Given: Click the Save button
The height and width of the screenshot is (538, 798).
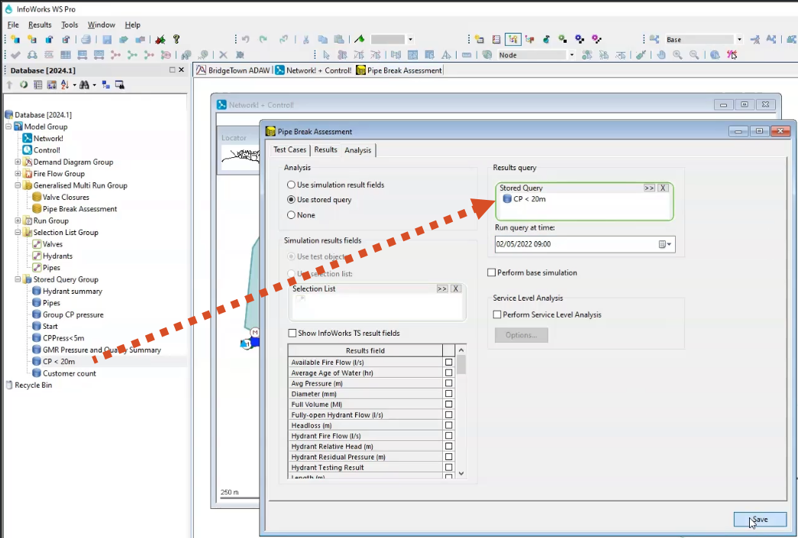Looking at the screenshot, I should click(x=760, y=519).
